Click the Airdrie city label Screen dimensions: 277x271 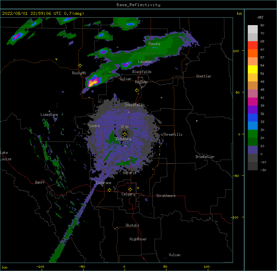[130, 173]
